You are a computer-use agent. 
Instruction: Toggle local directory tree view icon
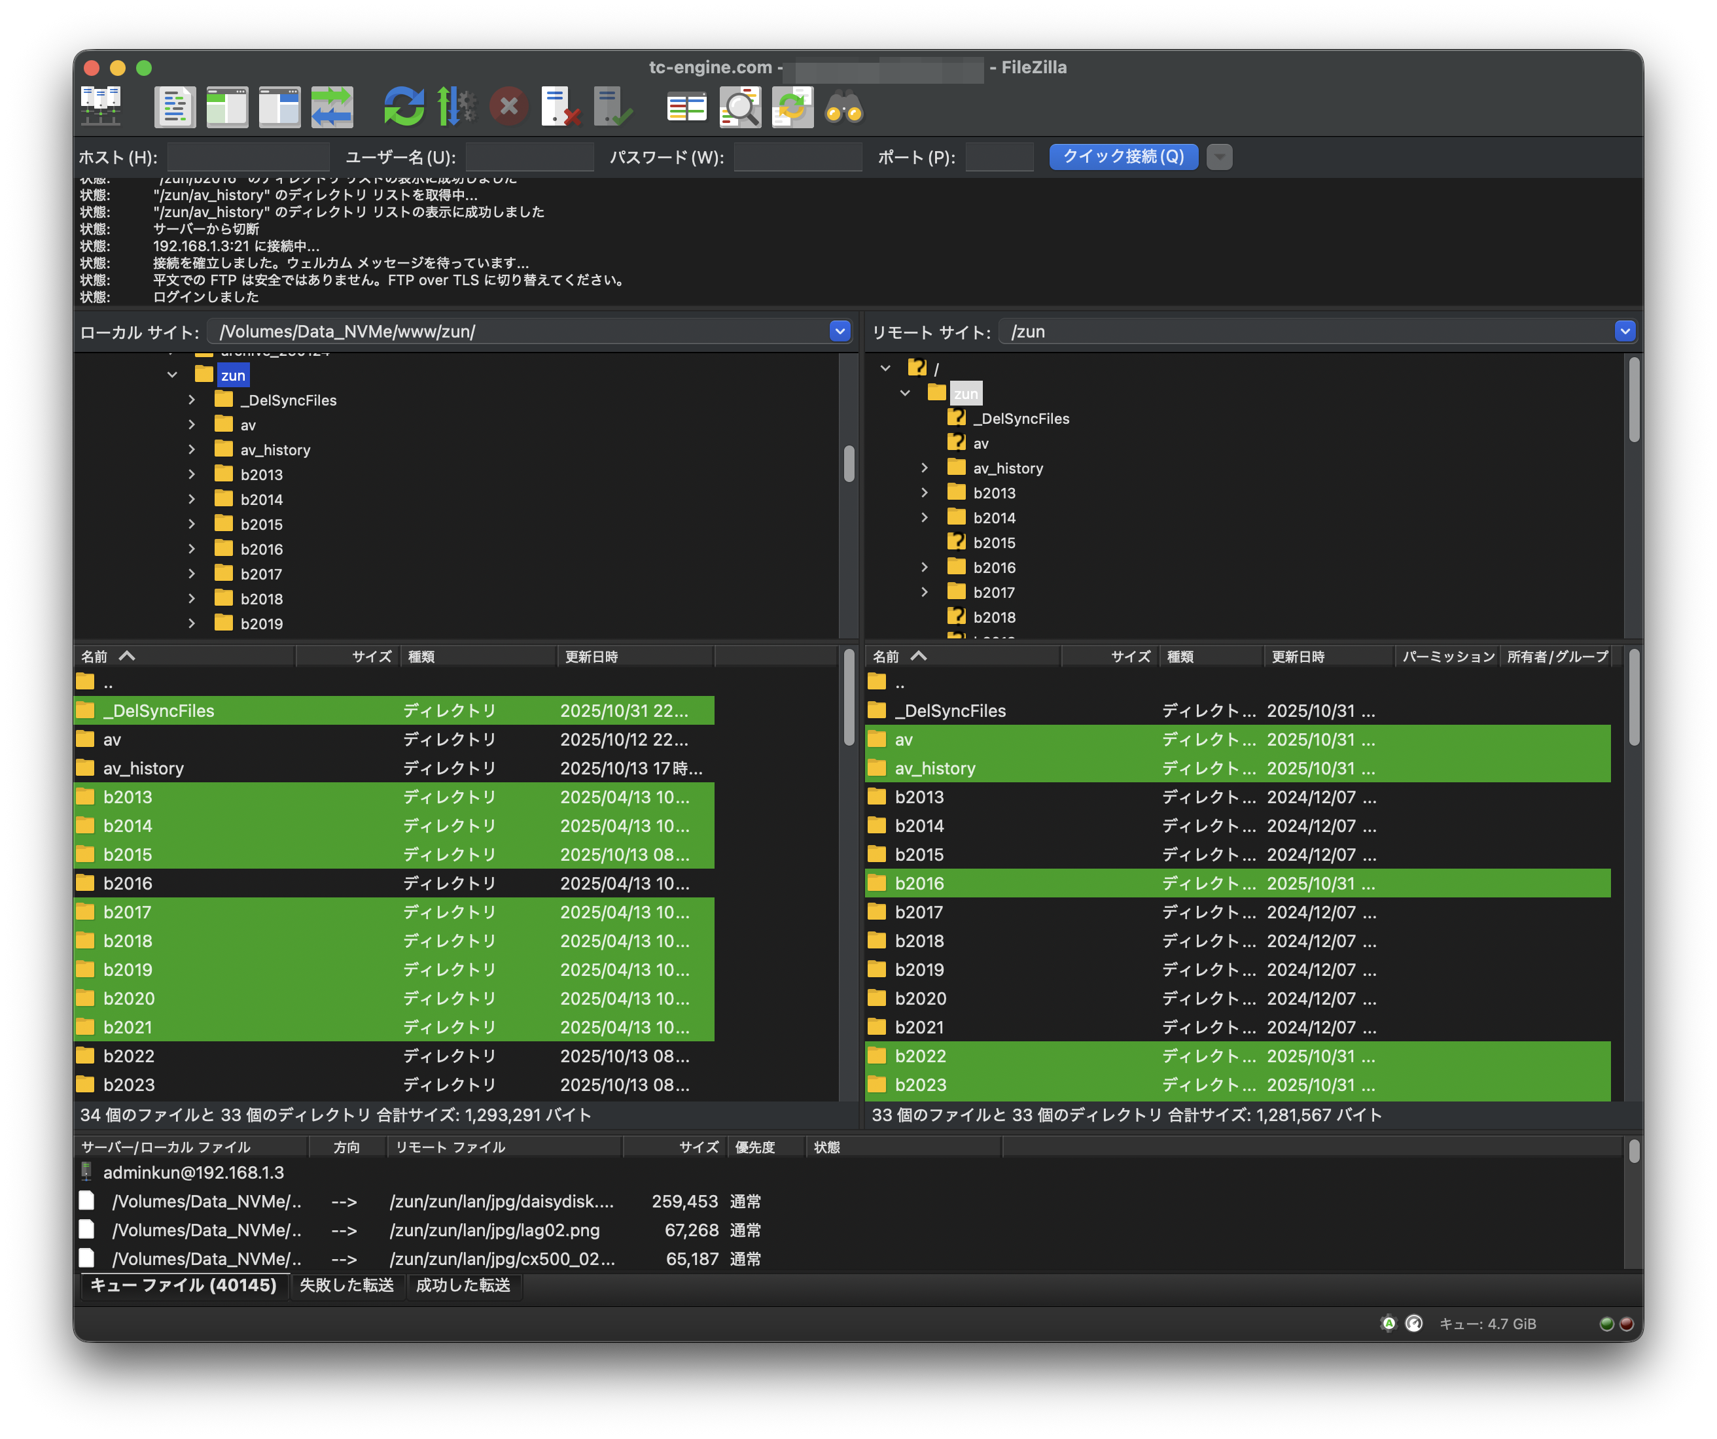click(227, 106)
